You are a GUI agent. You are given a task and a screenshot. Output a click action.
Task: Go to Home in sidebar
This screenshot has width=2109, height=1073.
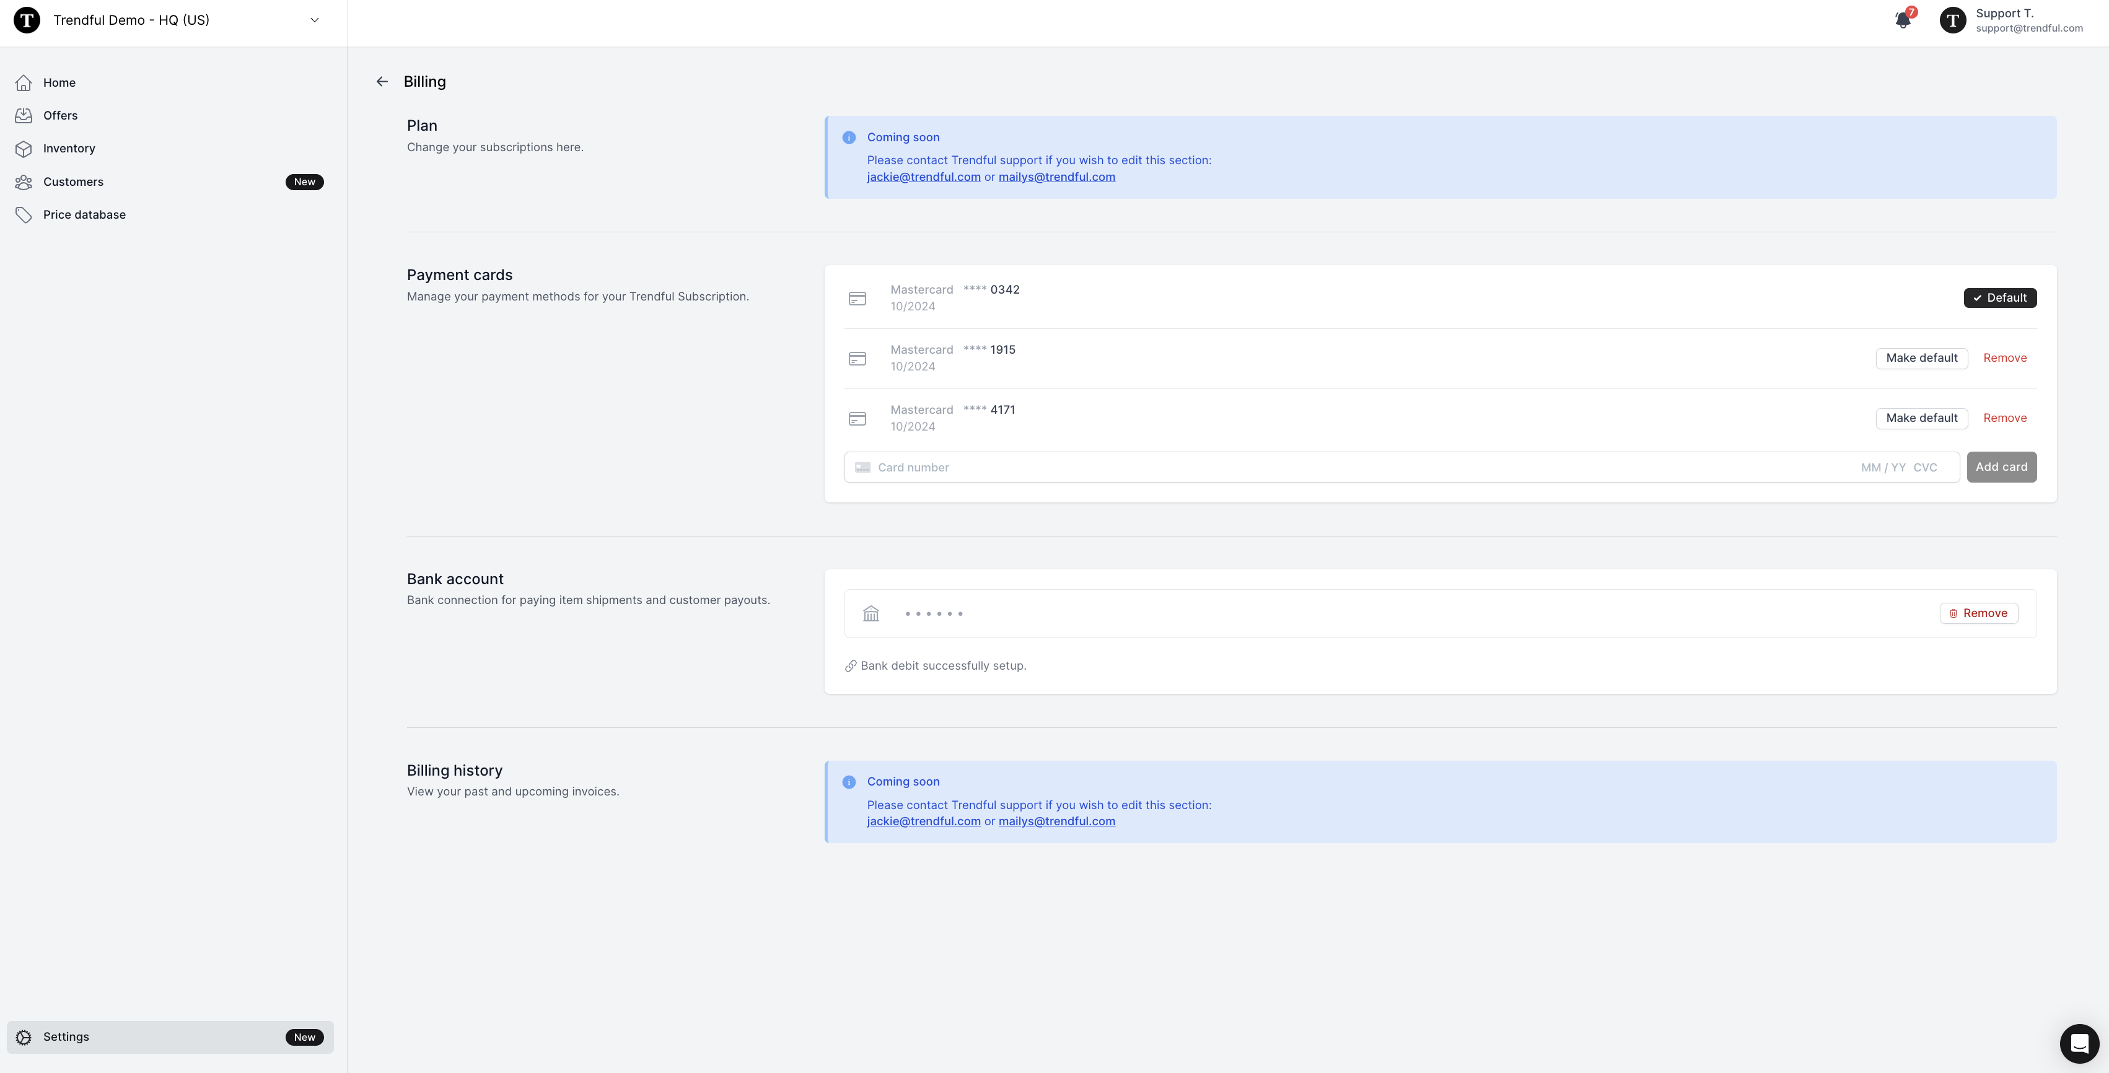pyautogui.click(x=170, y=82)
